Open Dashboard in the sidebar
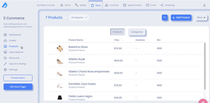210x103 pixels. point(15,35)
